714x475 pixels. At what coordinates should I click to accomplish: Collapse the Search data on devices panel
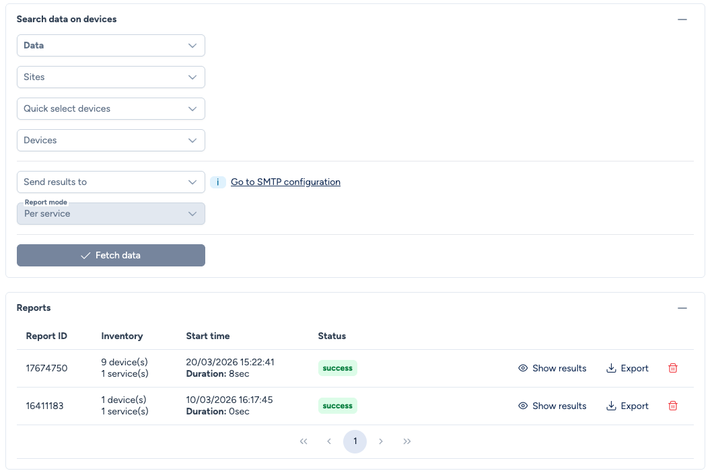pos(682,20)
